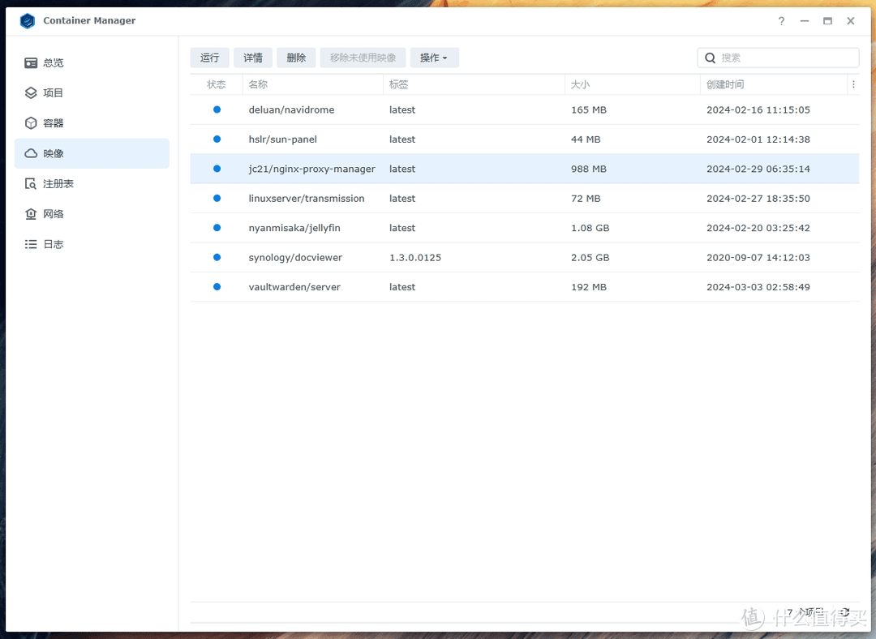
Task: Open the 网络 network section
Action: tap(92, 213)
